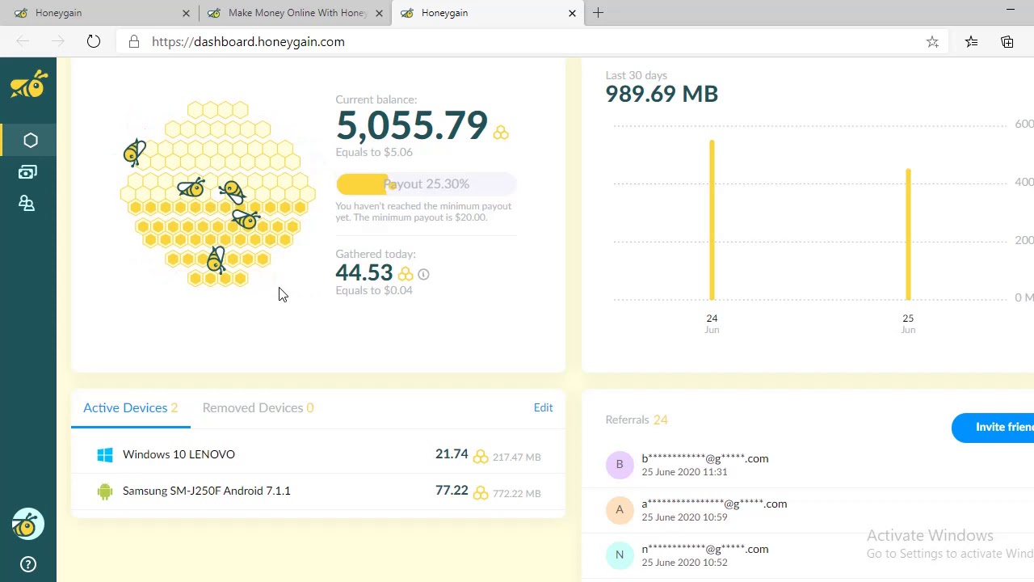Click the payout progress bar
Viewport: 1034px width, 582px height.
coord(426,184)
